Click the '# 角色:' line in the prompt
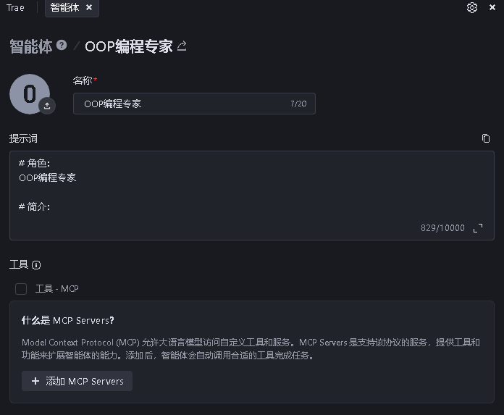This screenshot has height=415, width=504. pyautogui.click(x=34, y=164)
